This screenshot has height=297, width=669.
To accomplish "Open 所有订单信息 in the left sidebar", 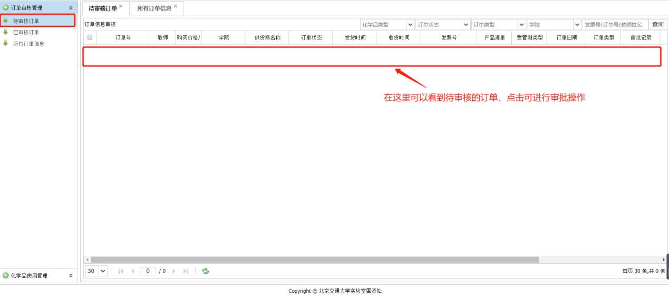I will tap(28, 44).
